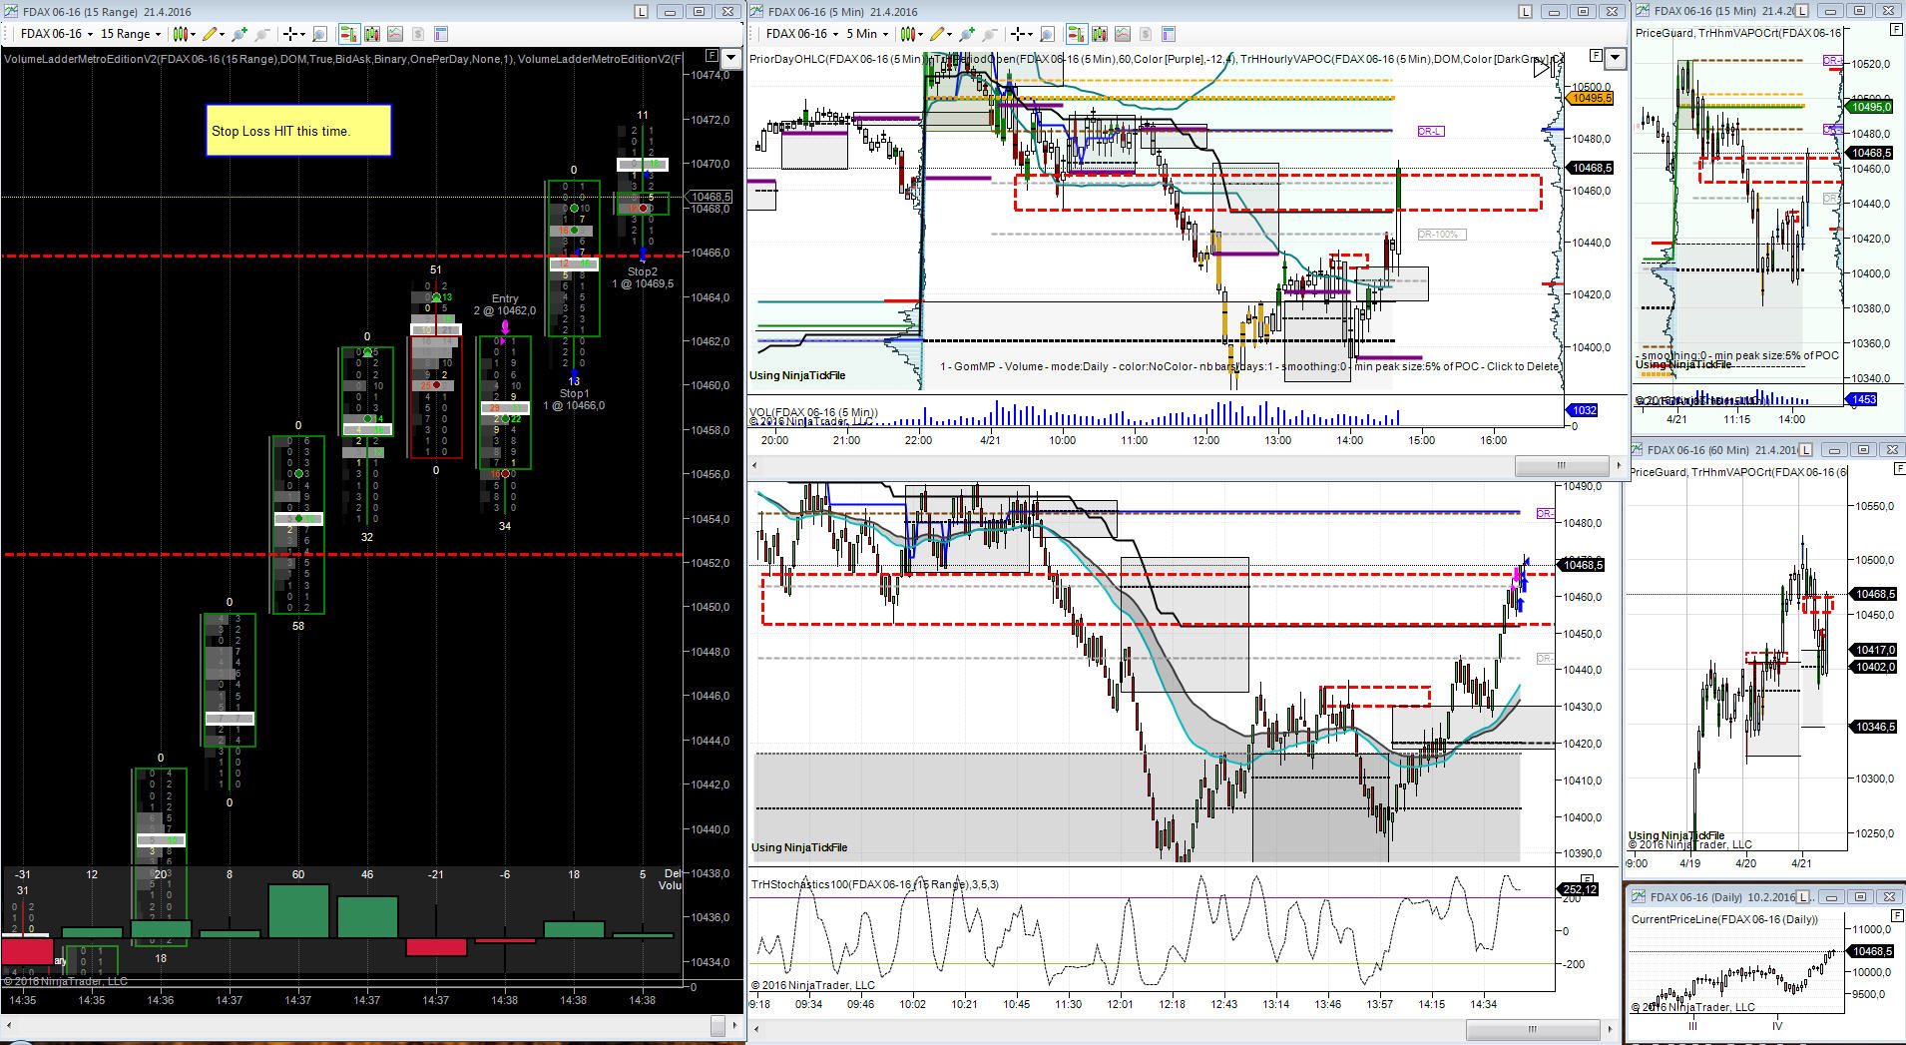Toggle L link button in 15 Min window
This screenshot has width=1906, height=1045.
1802,10
